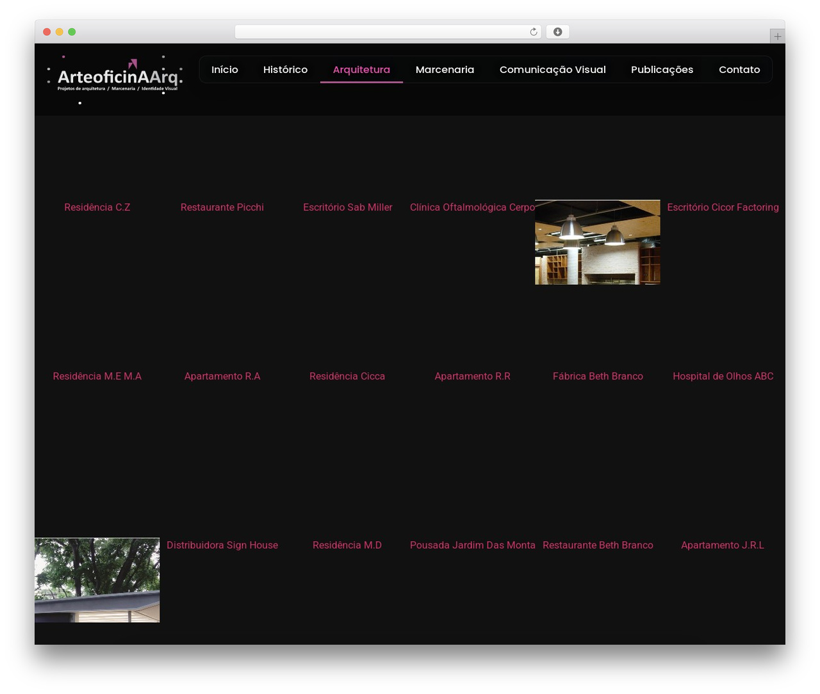Image resolution: width=820 pixels, height=694 pixels.
Task: Focus the browser address bar
Action: [388, 32]
